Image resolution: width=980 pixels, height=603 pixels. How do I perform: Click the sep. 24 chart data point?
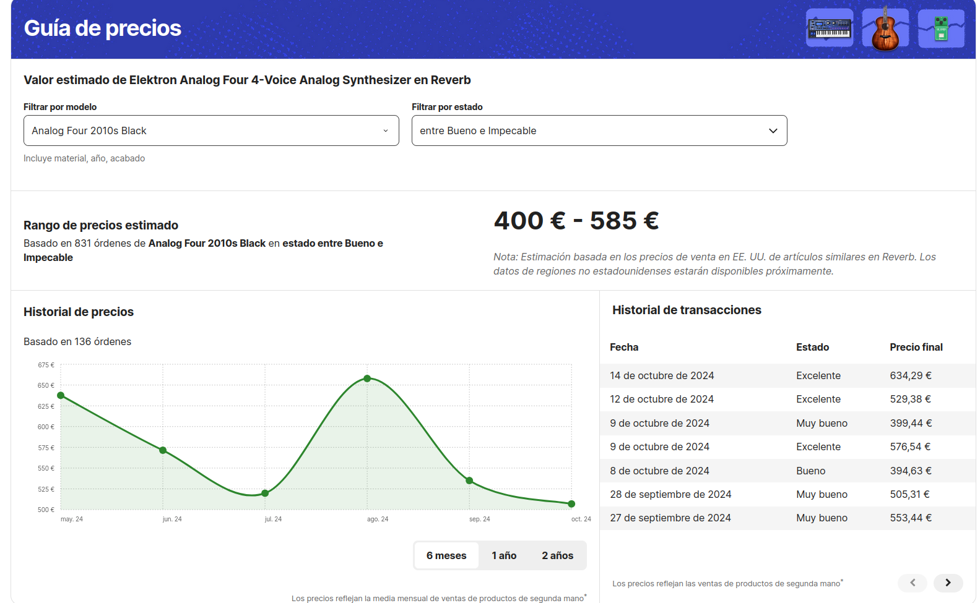point(469,481)
